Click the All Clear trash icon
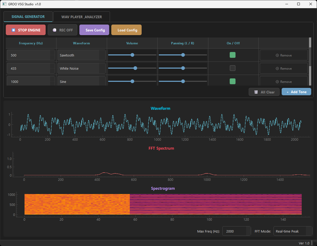The width and height of the screenshot is (317, 246). coord(256,92)
